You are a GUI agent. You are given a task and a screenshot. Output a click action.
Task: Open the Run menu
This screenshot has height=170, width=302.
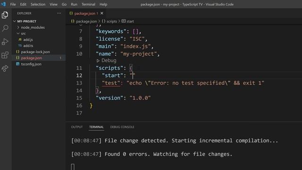click(74, 4)
